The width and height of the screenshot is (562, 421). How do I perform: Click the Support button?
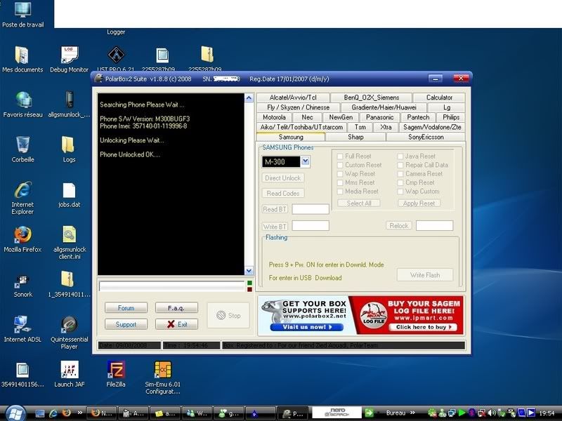click(126, 324)
